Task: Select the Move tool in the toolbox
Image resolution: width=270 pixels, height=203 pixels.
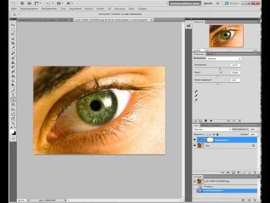Action: pyautogui.click(x=13, y=25)
